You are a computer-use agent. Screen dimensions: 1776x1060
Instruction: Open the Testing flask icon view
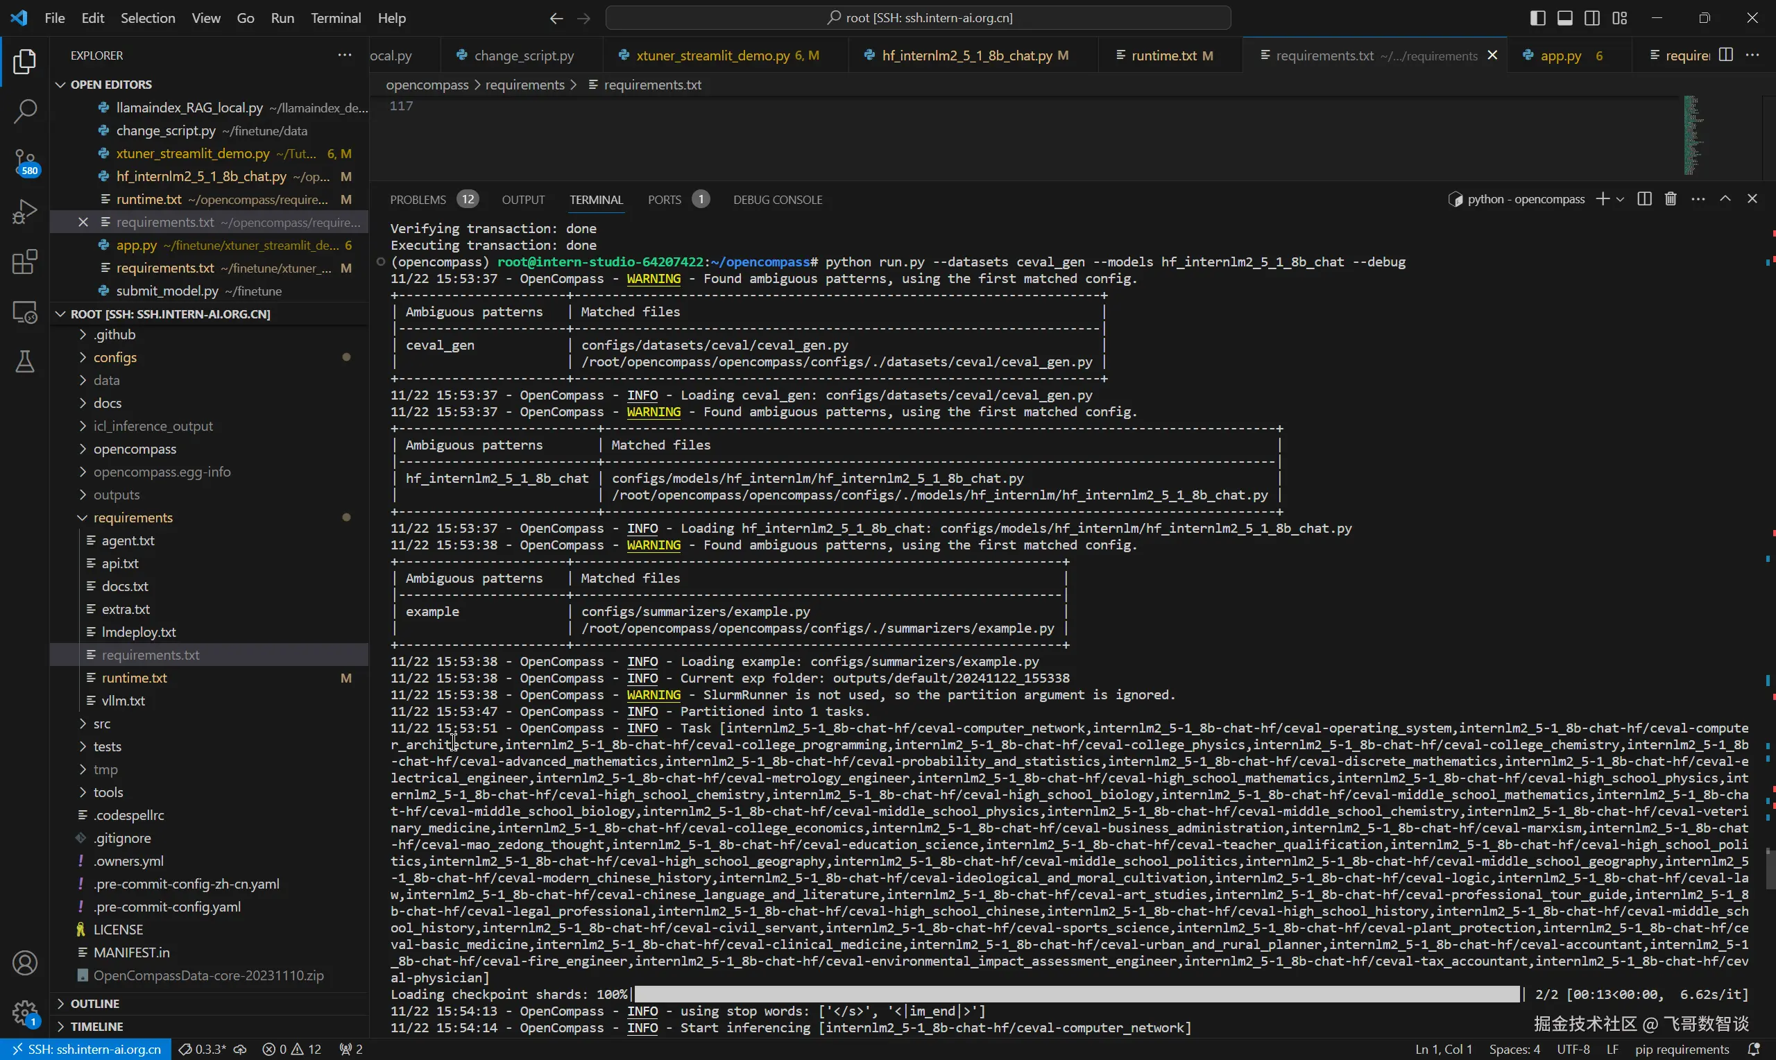(25, 361)
